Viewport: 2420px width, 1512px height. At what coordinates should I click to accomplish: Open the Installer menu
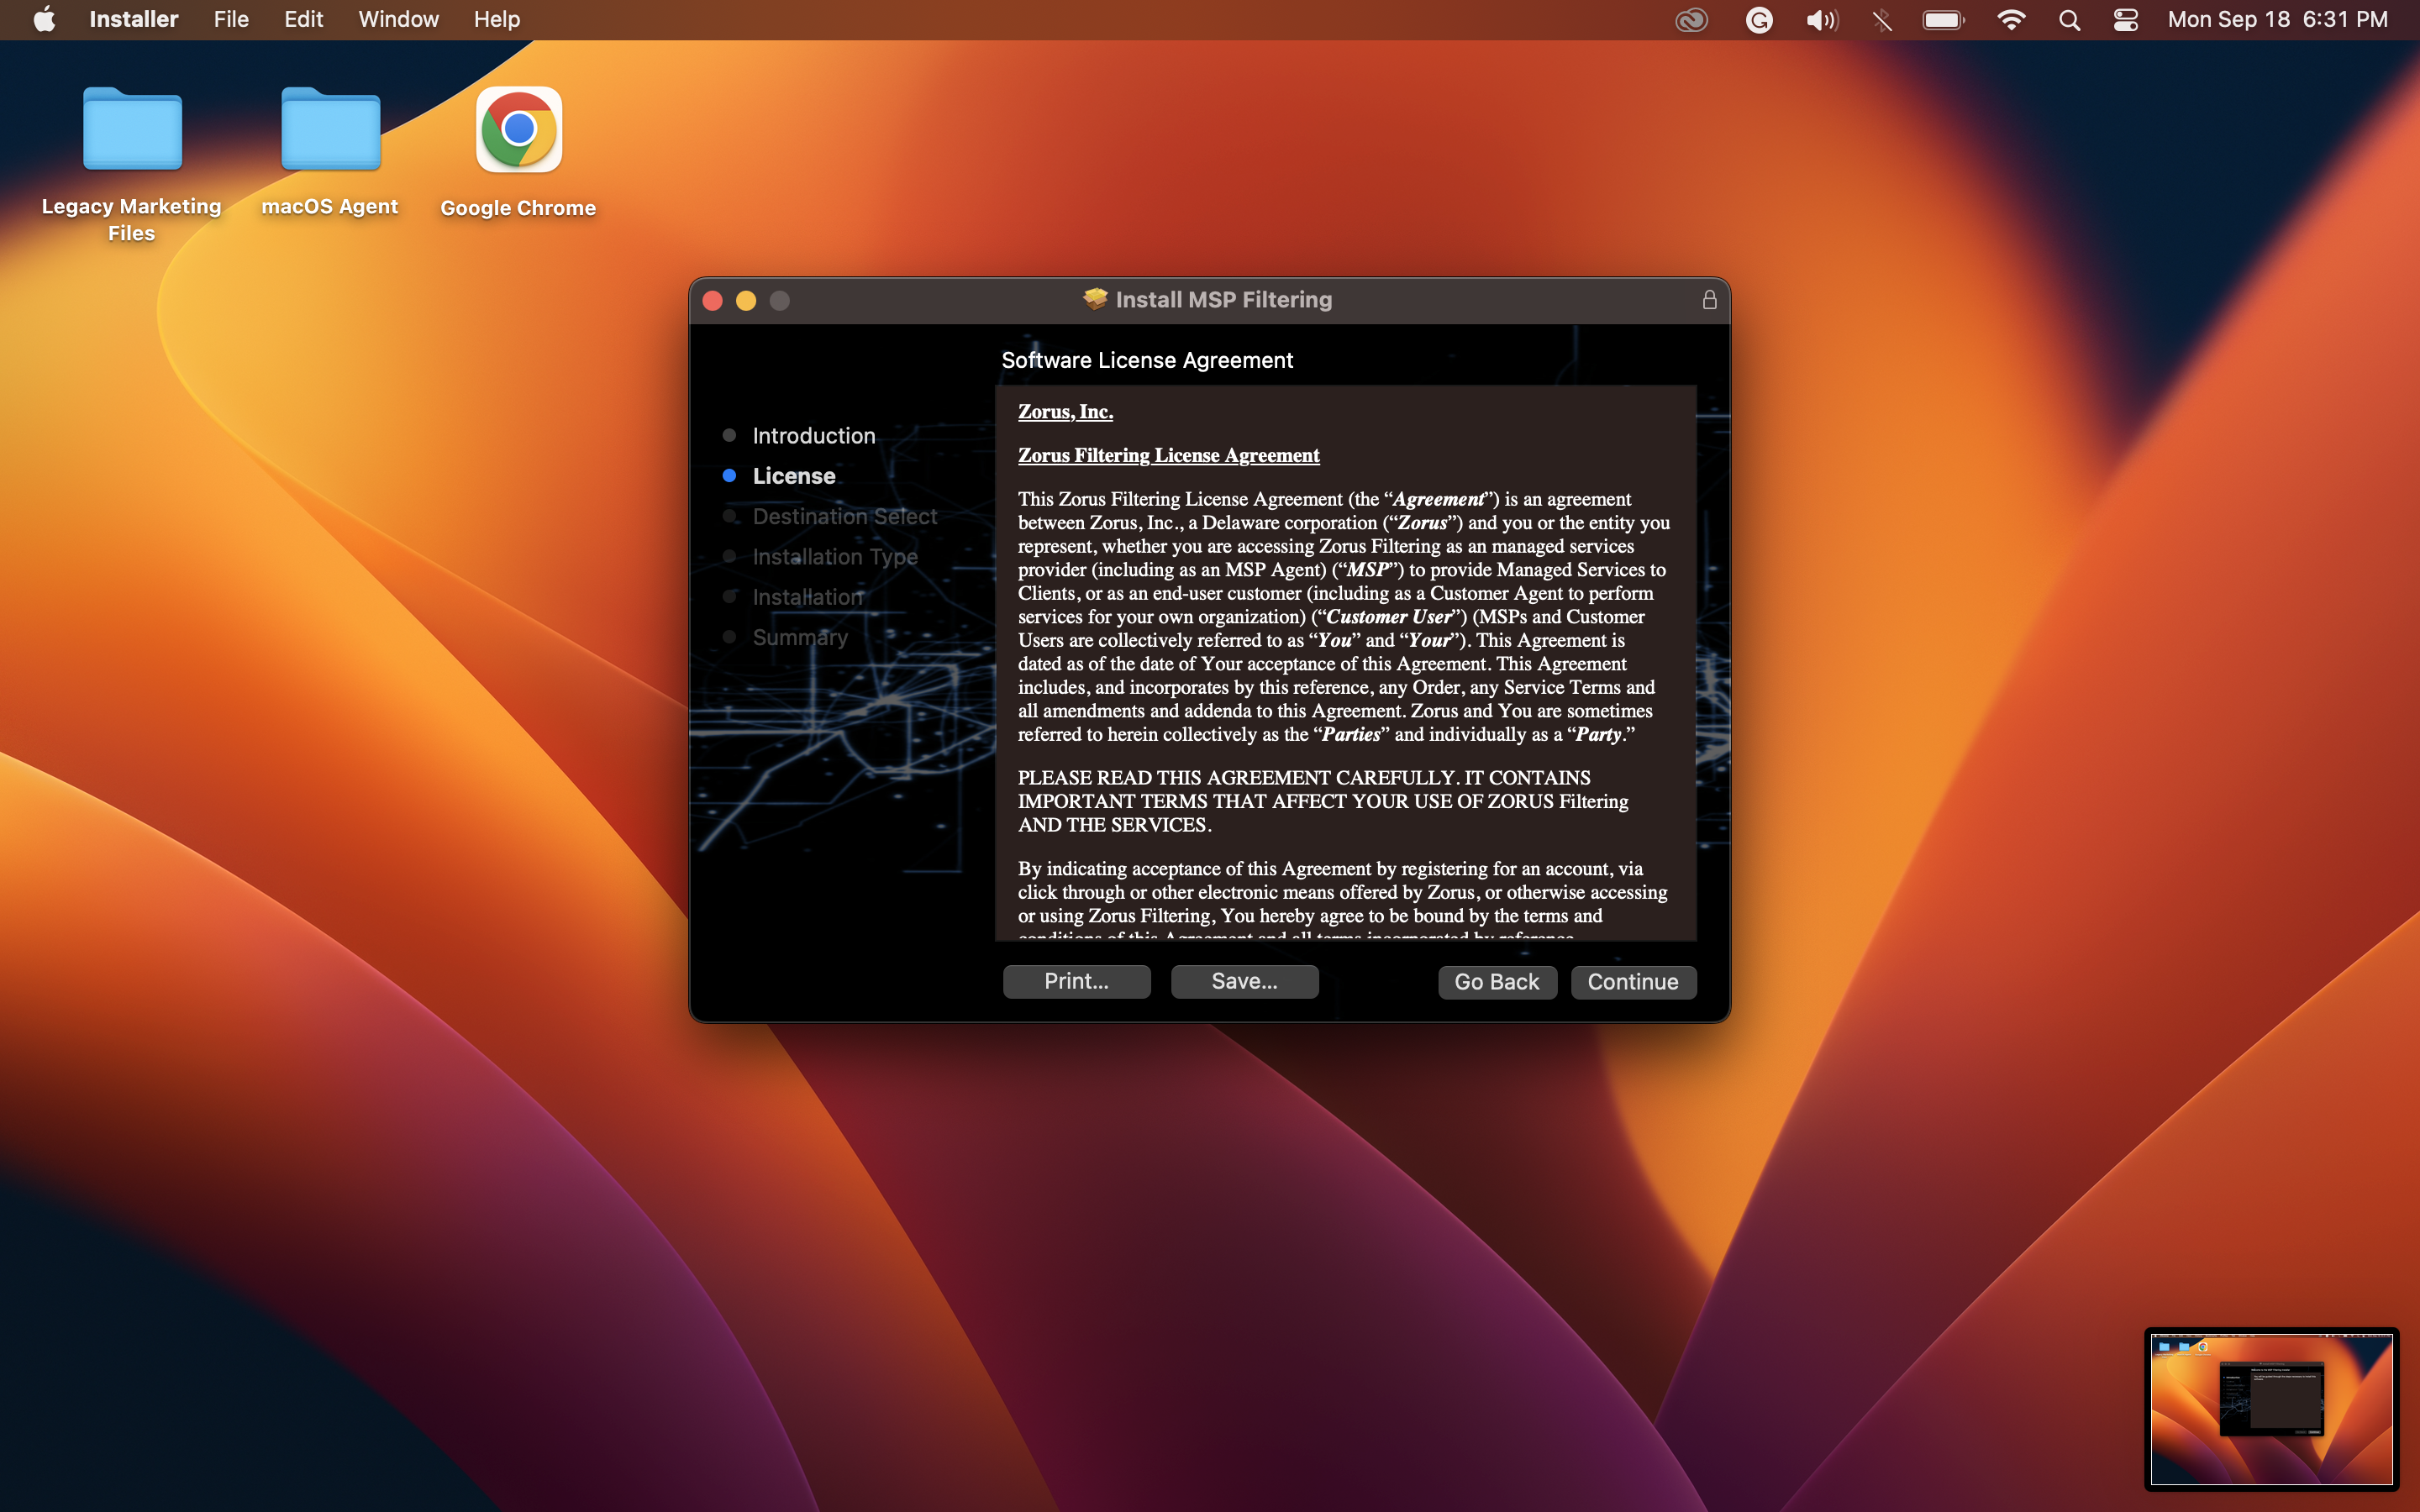pyautogui.click(x=133, y=19)
